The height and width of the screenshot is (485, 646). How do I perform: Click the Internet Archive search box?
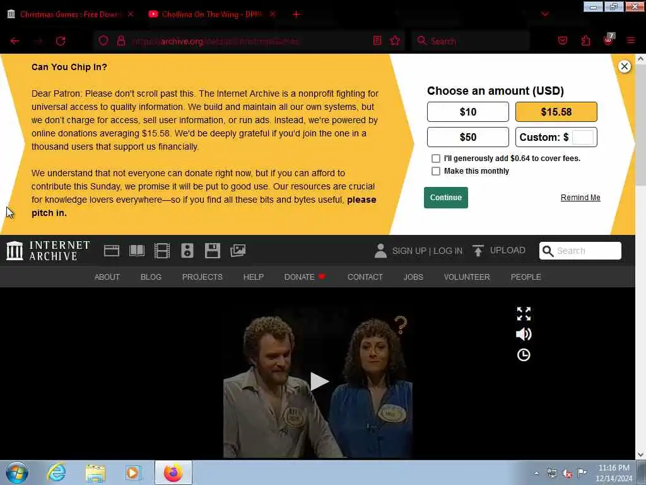[580, 251]
